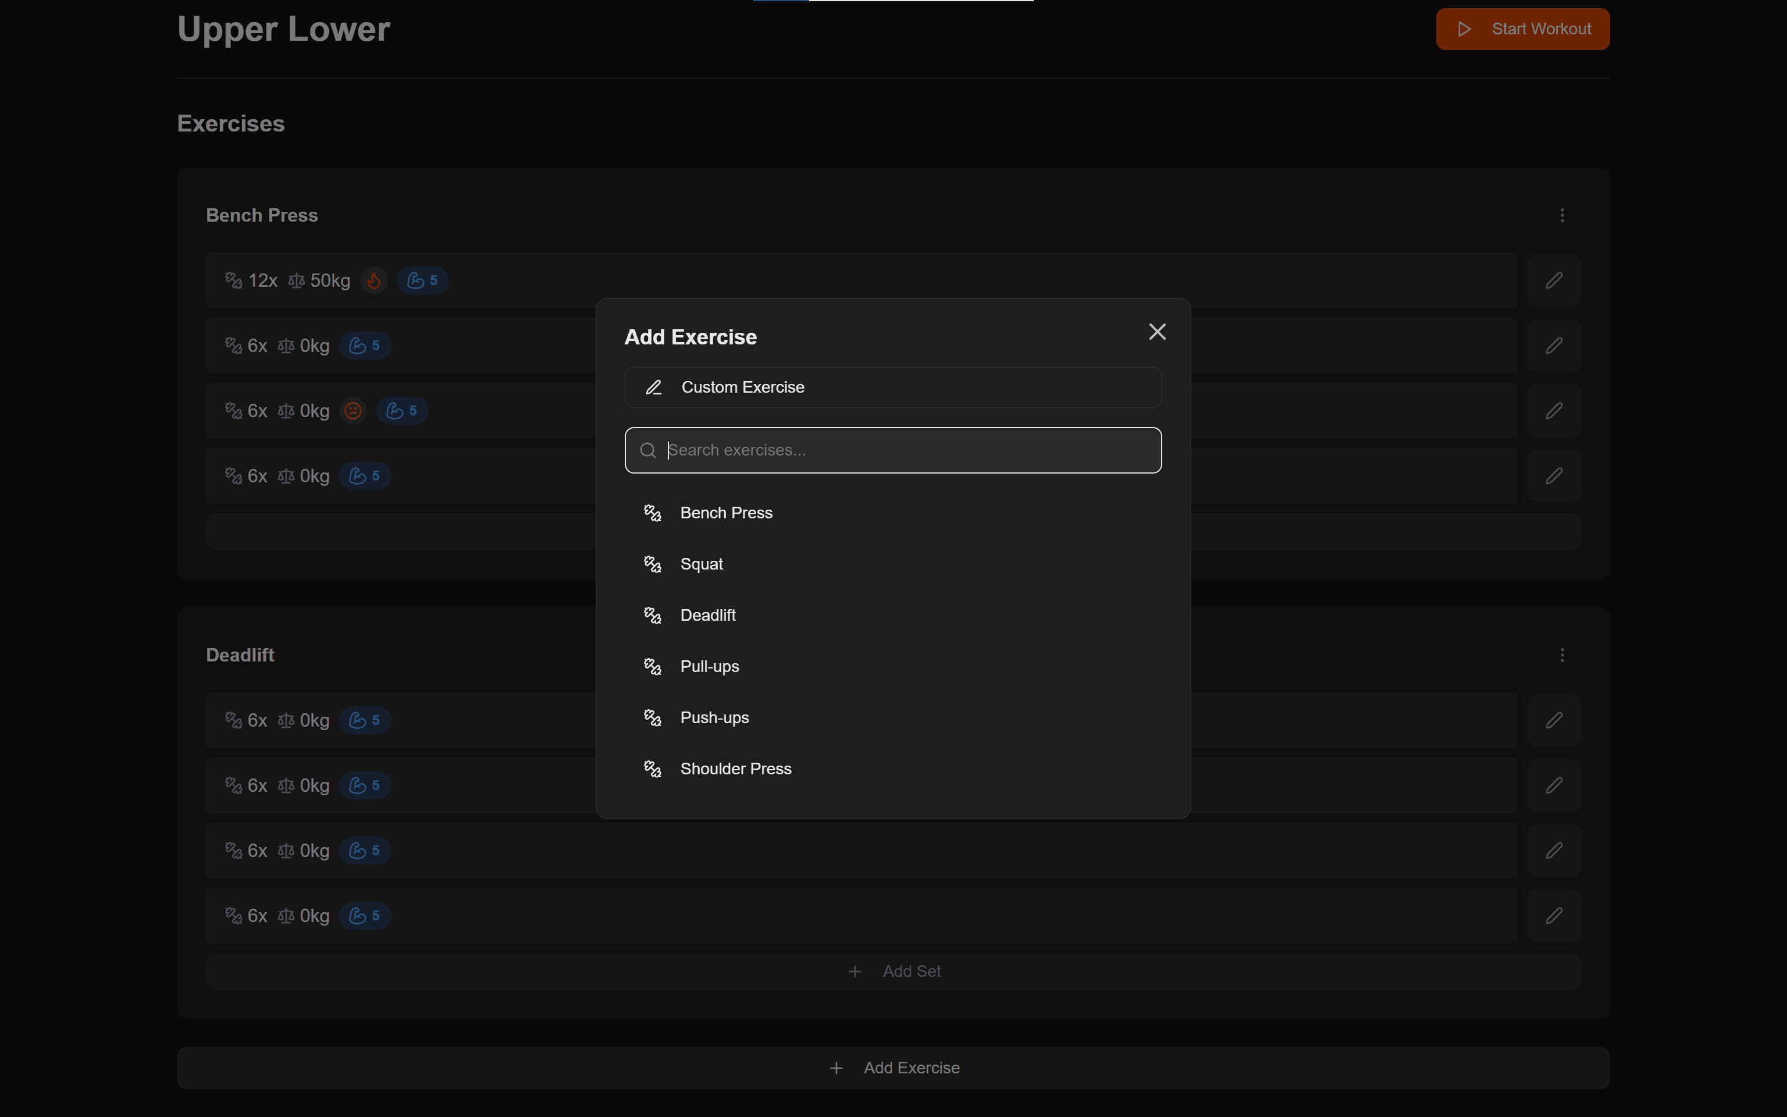This screenshot has height=1117, width=1787.
Task: Select Push-ups from the exercise list
Action: (893, 717)
